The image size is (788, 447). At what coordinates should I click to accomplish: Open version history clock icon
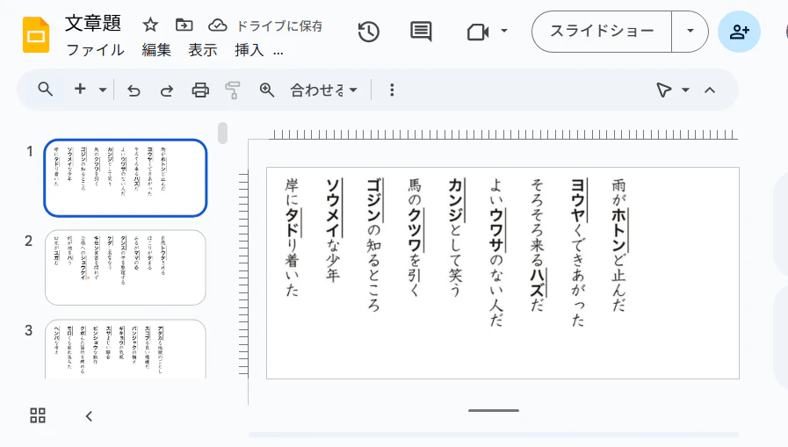click(x=368, y=32)
